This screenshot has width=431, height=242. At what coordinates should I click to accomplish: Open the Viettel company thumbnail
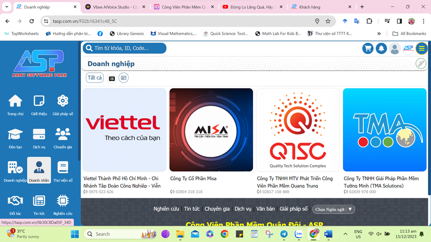(125, 130)
